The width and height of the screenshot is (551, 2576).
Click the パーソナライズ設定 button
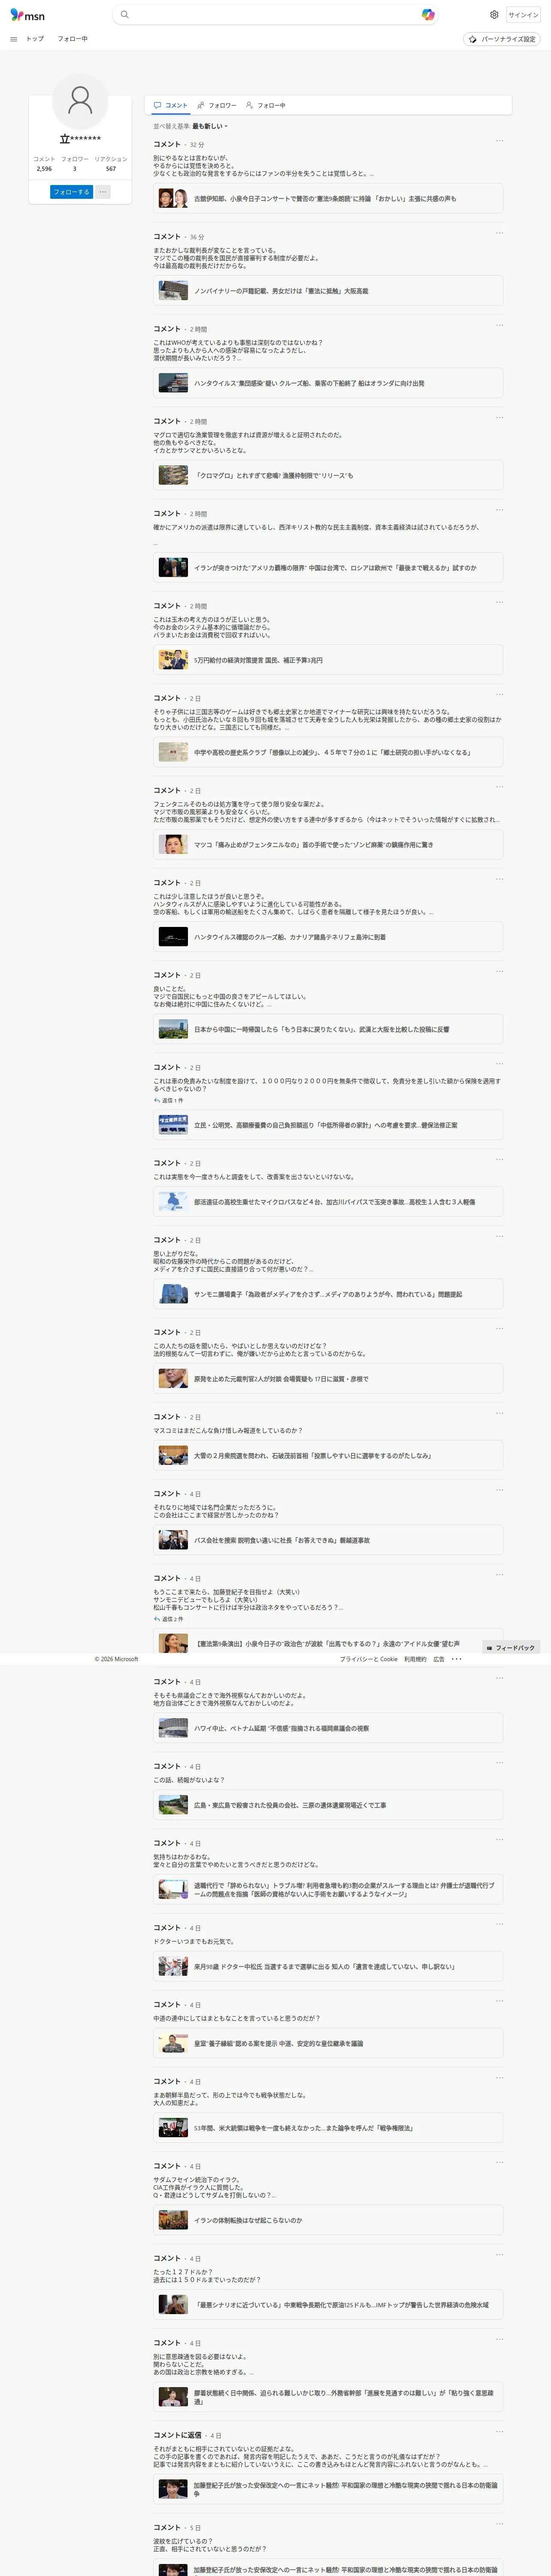[x=502, y=39]
